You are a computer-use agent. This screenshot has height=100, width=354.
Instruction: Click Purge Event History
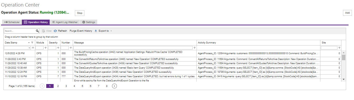point(81,31)
